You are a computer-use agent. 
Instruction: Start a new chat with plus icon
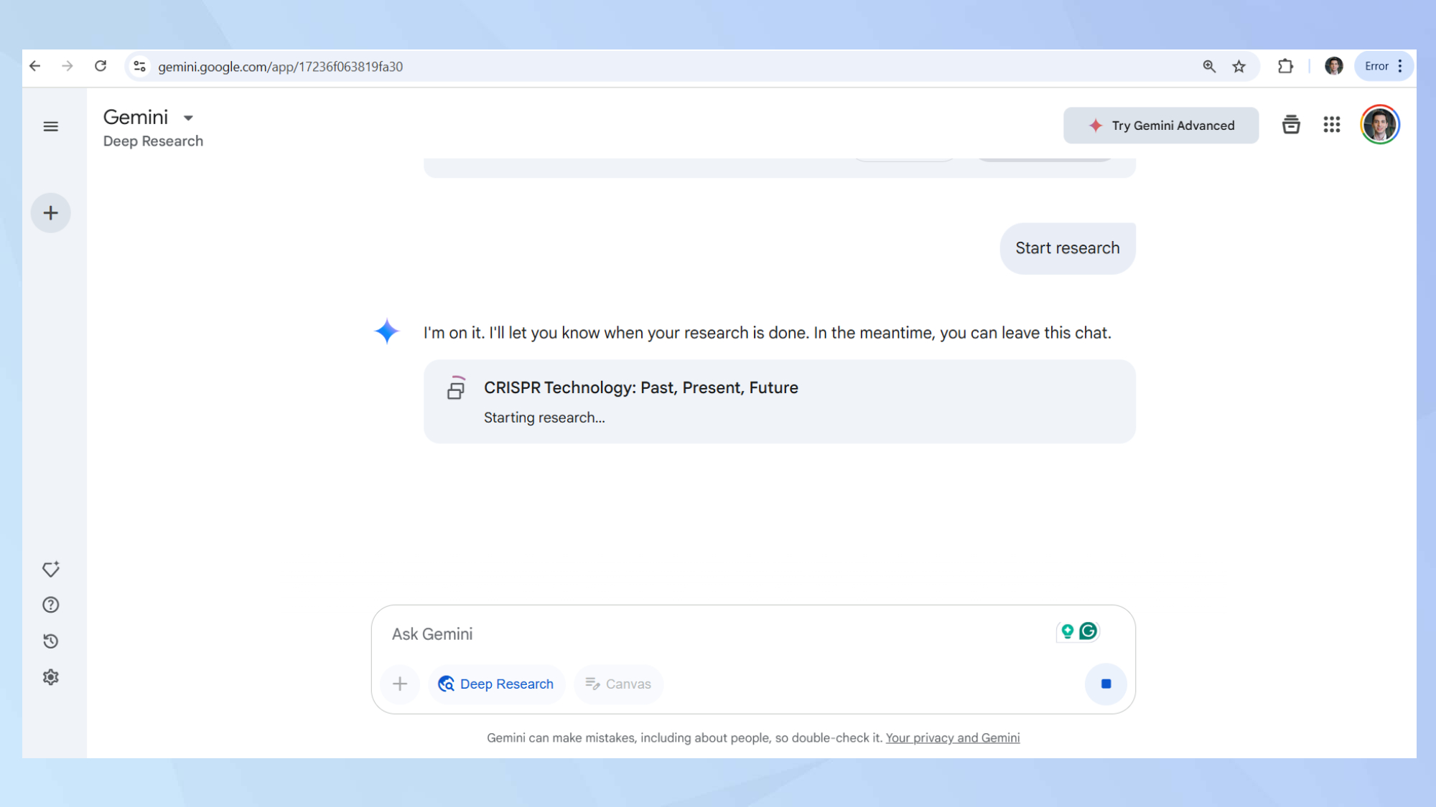(x=50, y=213)
